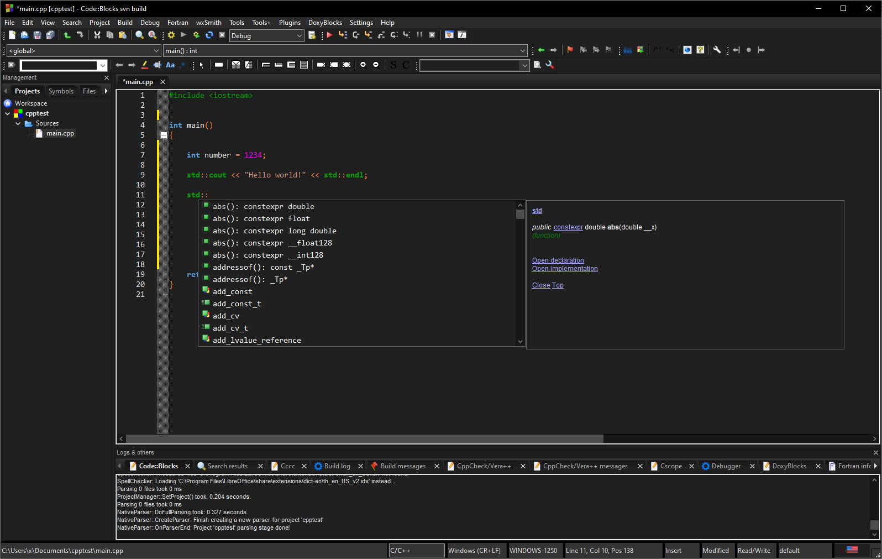Screen dimensions: 882x559
Task: Open the Plugins menu
Action: [290, 23]
